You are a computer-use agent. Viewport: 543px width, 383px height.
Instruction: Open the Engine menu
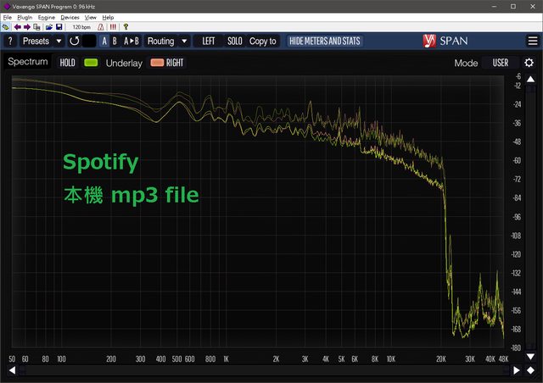point(47,17)
